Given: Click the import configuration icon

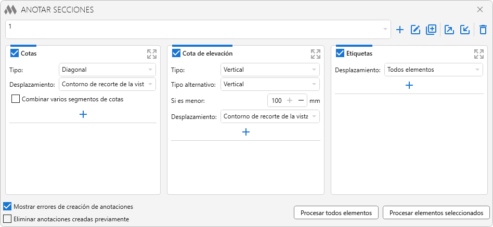Looking at the screenshot, I should [x=465, y=30].
